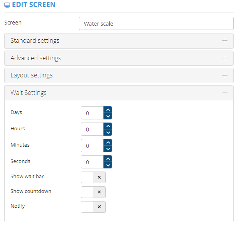Increase Days value with up arrow
Screen dimensions: 236x226
[x=108, y=110]
